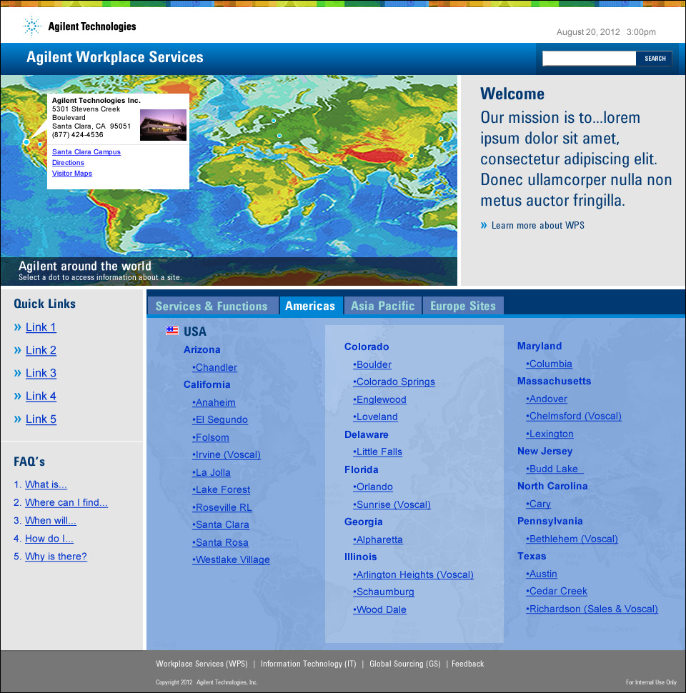Click the search input field
This screenshot has height=693, width=686.
tap(590, 59)
